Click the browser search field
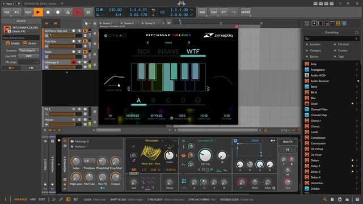Viewport: 363px width, 204px height. point(331,39)
